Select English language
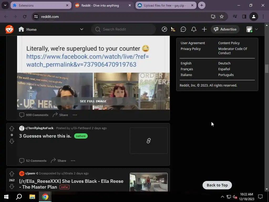This screenshot has width=269, height=202. [186, 63]
